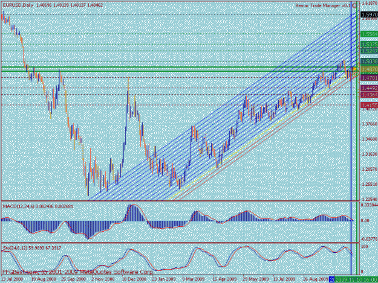Click the 10 Dec 2008 date label

click(134, 279)
